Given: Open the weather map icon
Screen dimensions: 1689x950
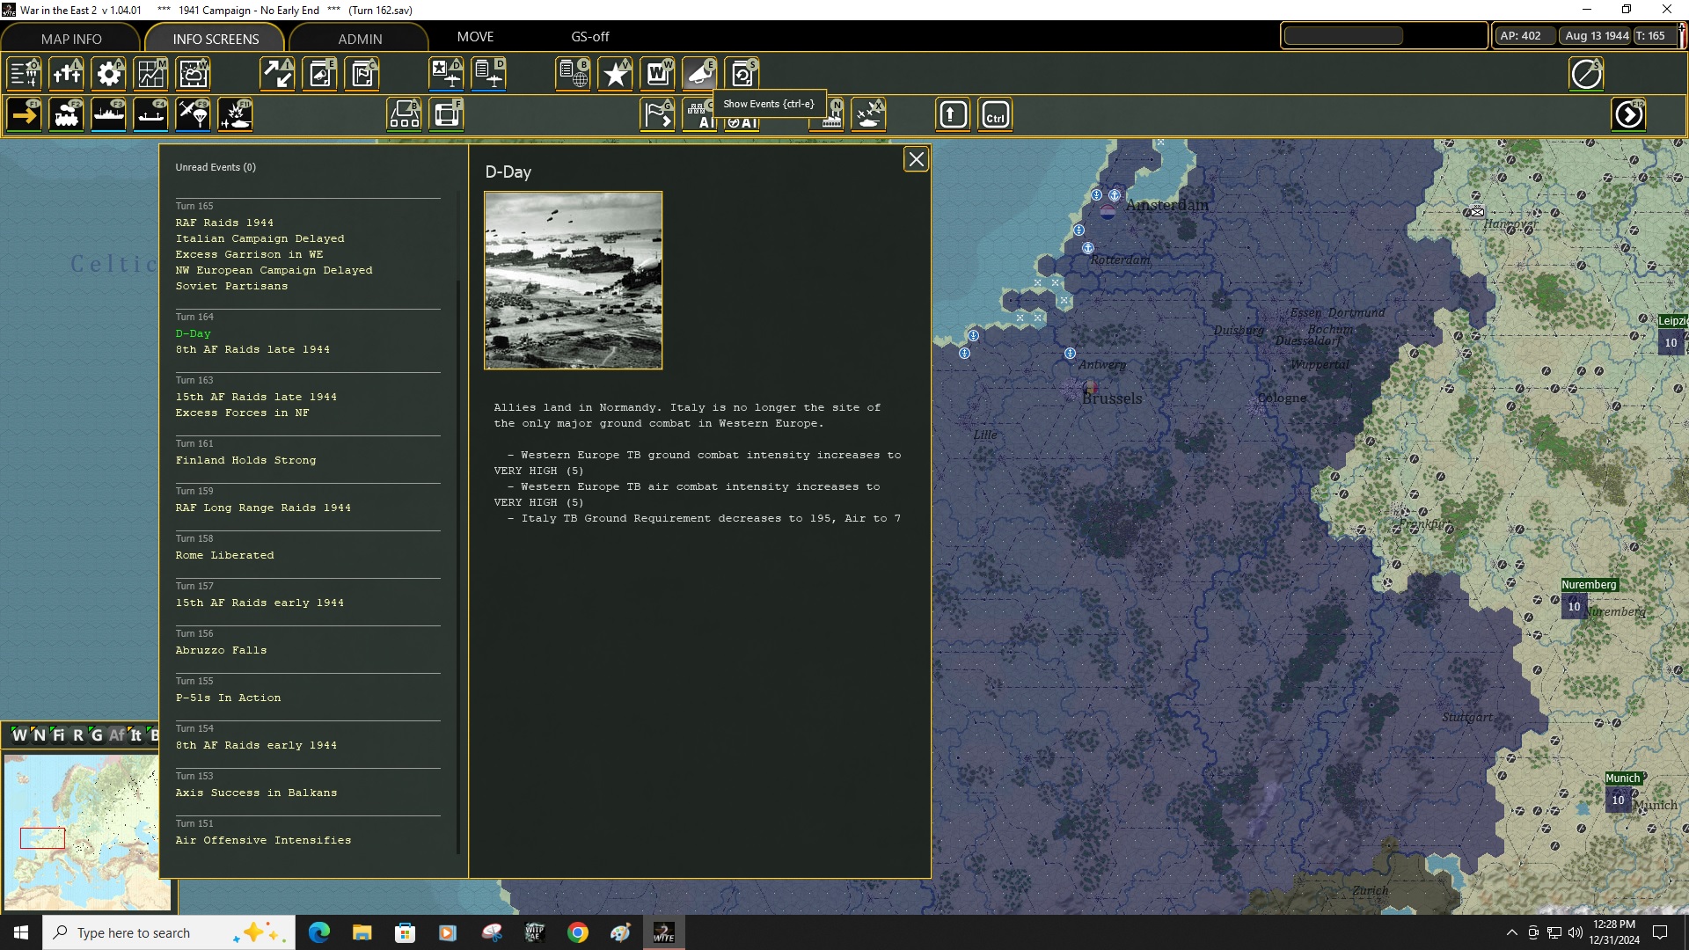Looking at the screenshot, I should [x=194, y=74].
